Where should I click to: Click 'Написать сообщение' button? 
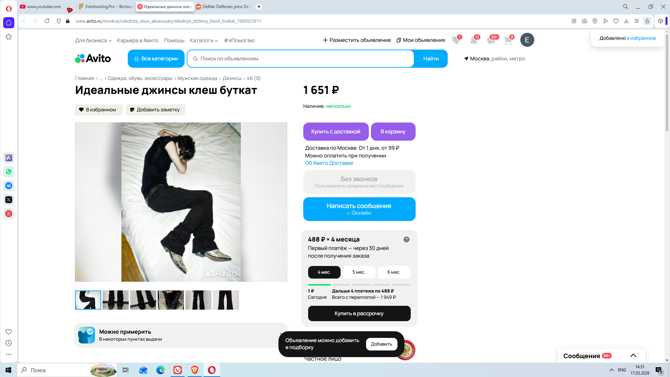pos(359,209)
